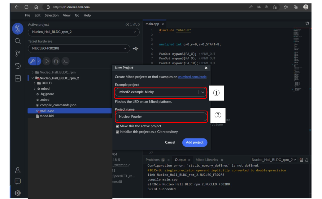This screenshot has width=322, height=199.
Task: Open a debug session with the bug icon
Action: tap(56, 61)
